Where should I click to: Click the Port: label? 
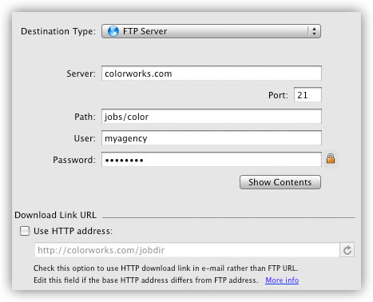(x=278, y=95)
